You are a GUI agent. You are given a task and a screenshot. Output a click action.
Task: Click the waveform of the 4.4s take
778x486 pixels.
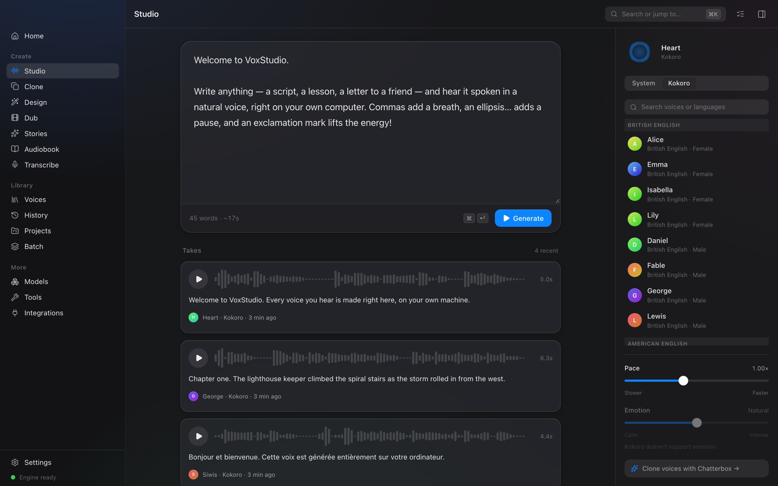click(x=370, y=436)
